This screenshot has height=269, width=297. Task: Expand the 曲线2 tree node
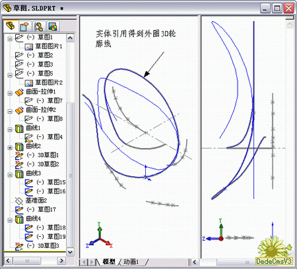point(10,147)
